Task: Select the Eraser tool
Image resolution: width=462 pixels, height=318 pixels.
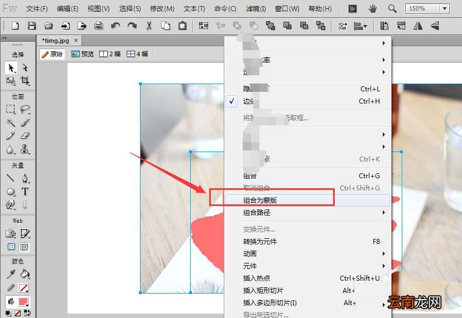Action: tap(25, 136)
